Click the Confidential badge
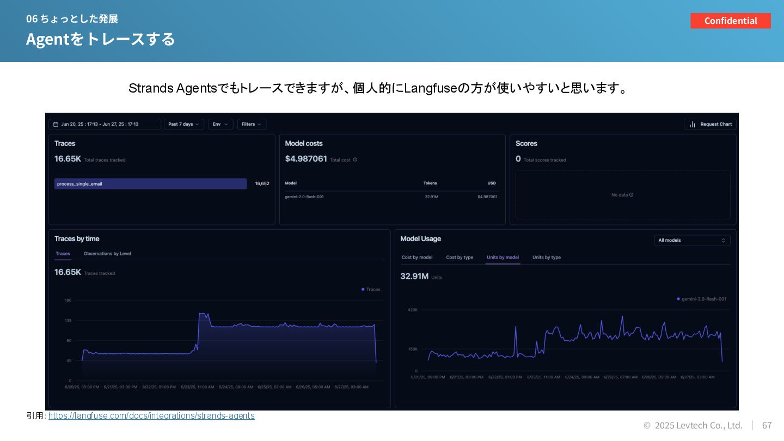The height and width of the screenshot is (441, 784). [731, 21]
